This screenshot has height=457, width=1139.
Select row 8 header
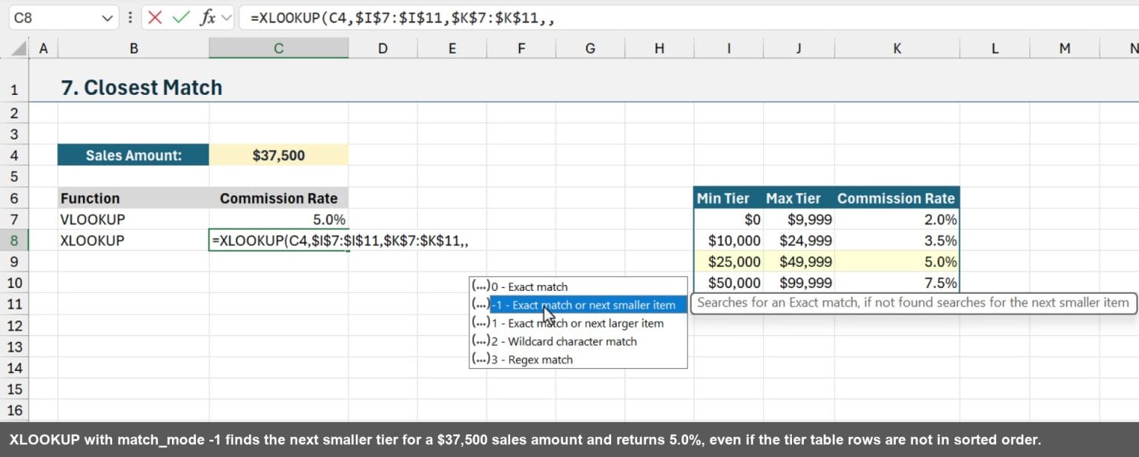point(14,240)
